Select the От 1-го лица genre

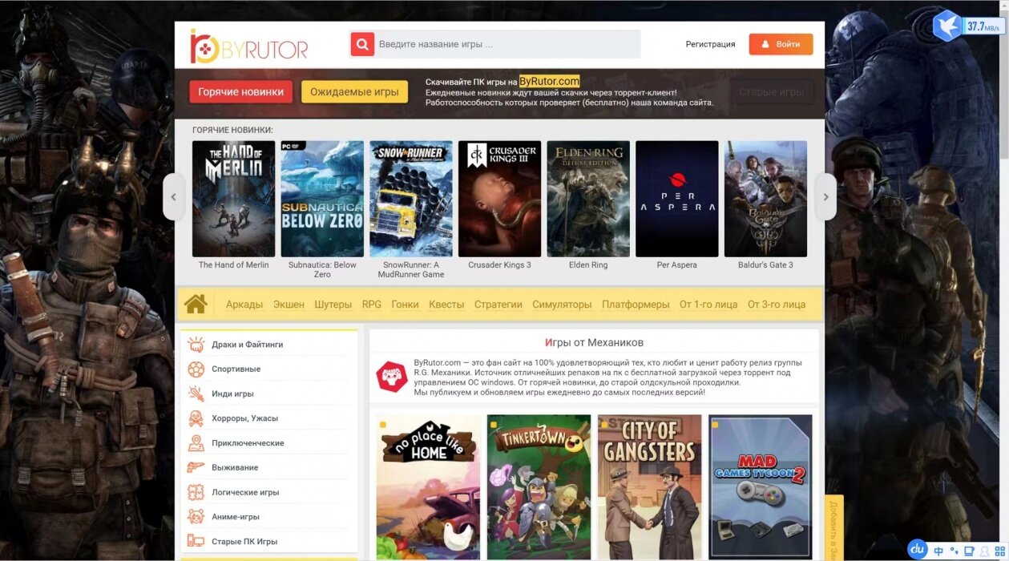tap(708, 305)
